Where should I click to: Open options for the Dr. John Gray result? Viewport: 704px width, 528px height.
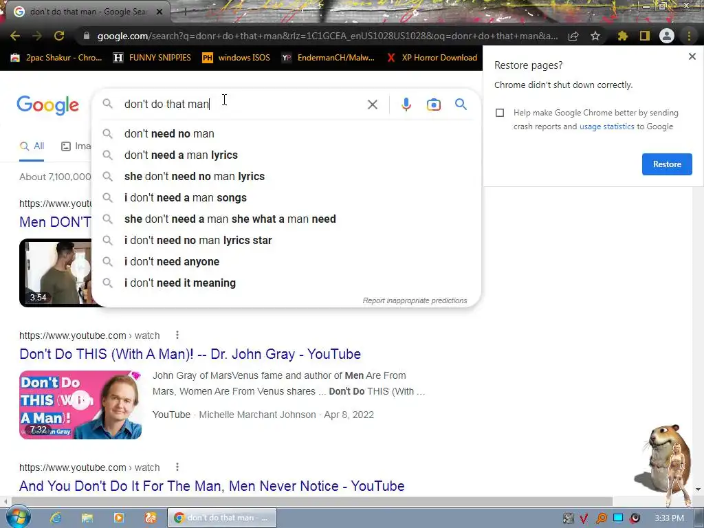(177, 335)
